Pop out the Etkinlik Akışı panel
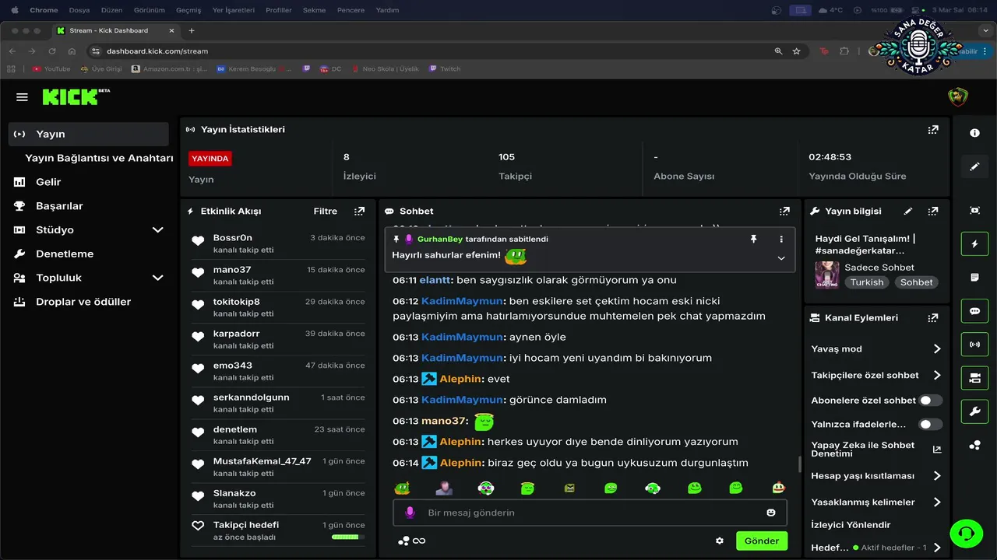The height and width of the screenshot is (560, 997). [x=359, y=211]
